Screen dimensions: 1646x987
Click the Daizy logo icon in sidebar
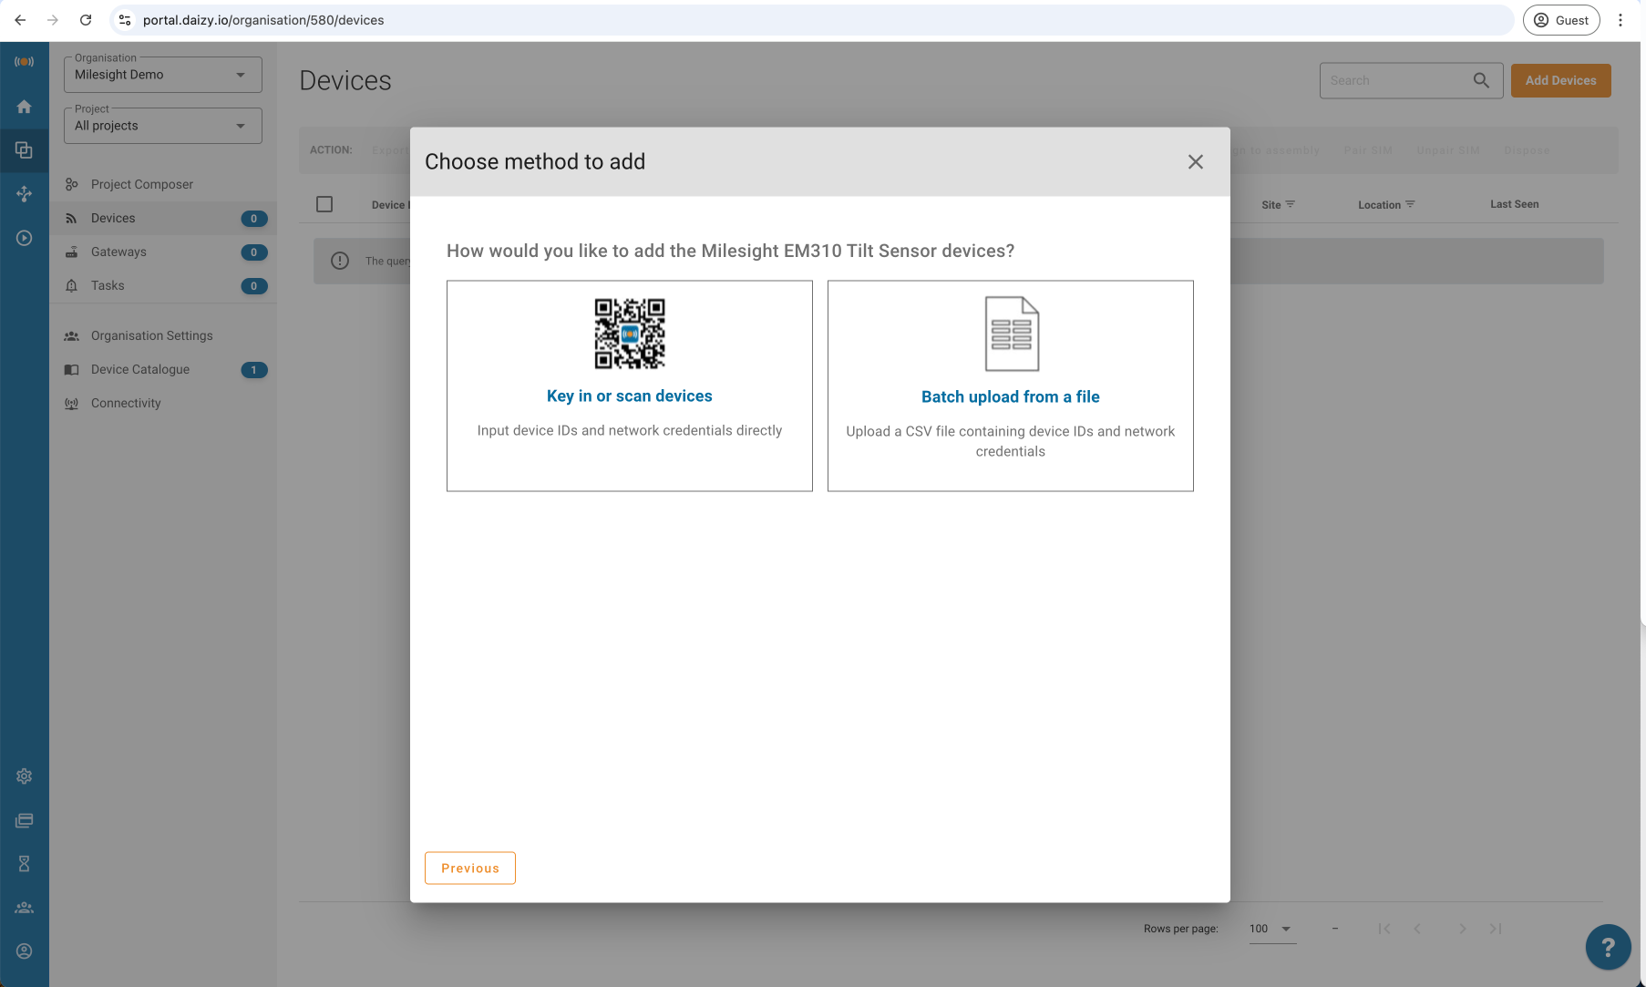(25, 62)
